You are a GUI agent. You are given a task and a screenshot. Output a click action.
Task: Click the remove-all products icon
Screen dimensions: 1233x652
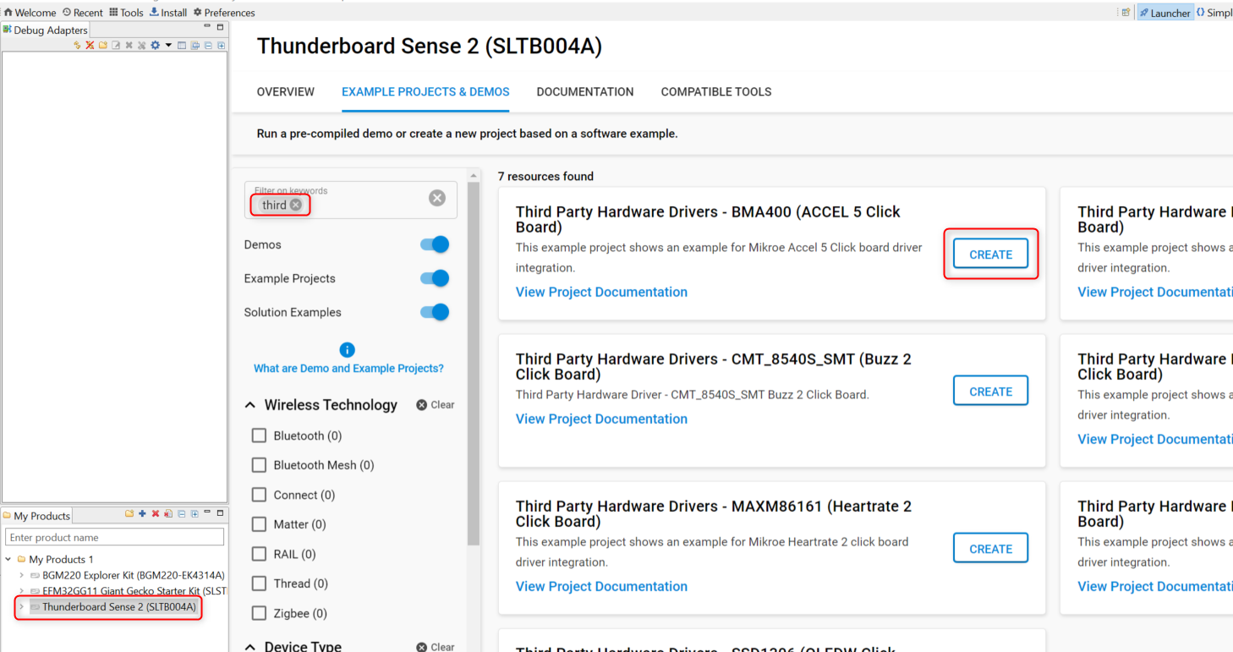pos(168,513)
